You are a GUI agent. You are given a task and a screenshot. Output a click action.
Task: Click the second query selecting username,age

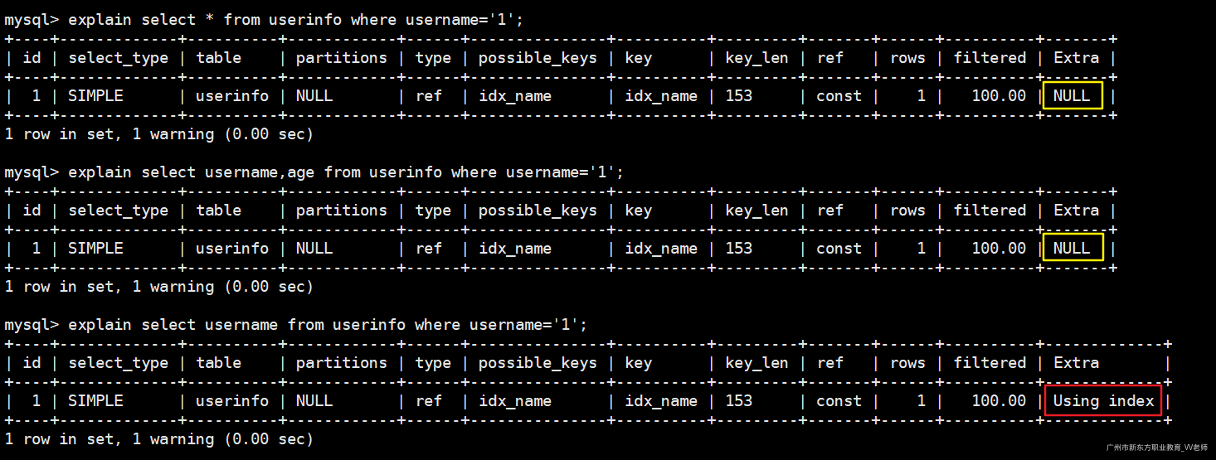click(314, 172)
